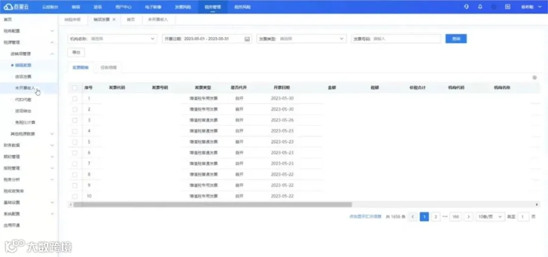Viewport: 548px width, 257px height.
Task: Click the table column settings gear icon
Action: [535, 77]
